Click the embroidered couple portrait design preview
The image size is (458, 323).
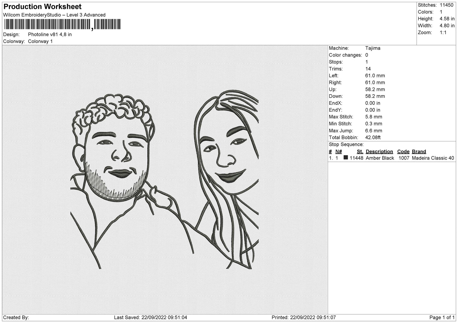[164, 180]
